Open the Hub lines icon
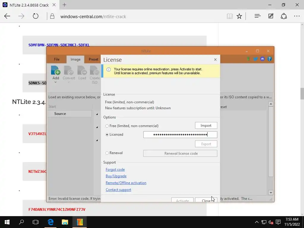Viewport: 304px width, 228px height. pos(257,16)
